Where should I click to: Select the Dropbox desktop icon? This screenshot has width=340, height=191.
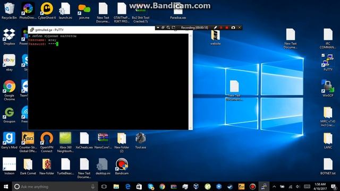click(9, 37)
